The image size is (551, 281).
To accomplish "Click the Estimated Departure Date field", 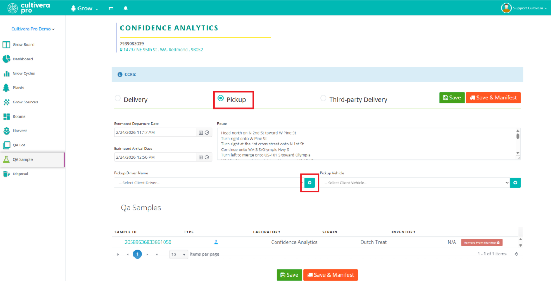I will tap(155, 132).
